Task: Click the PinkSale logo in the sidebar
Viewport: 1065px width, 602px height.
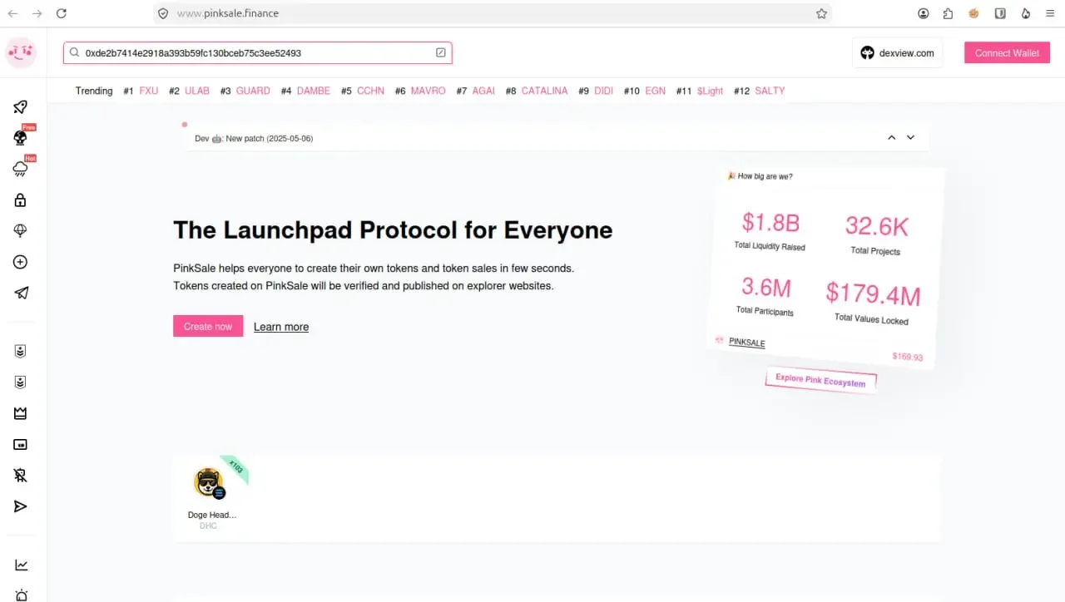Action: (21, 52)
